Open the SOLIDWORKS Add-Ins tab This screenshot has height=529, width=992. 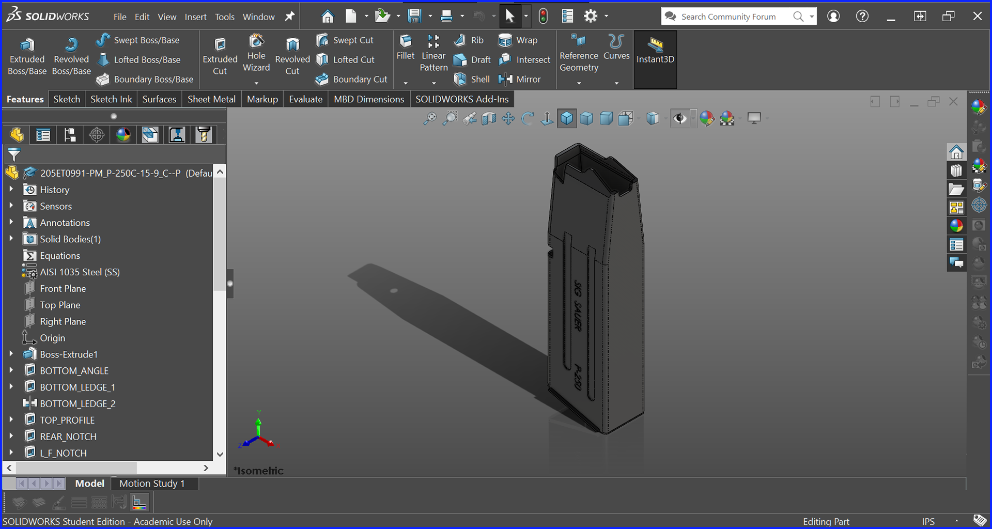462,99
